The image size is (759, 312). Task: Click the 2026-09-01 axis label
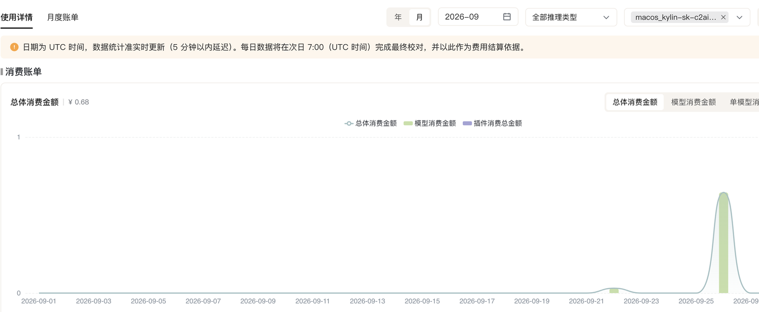coord(39,301)
